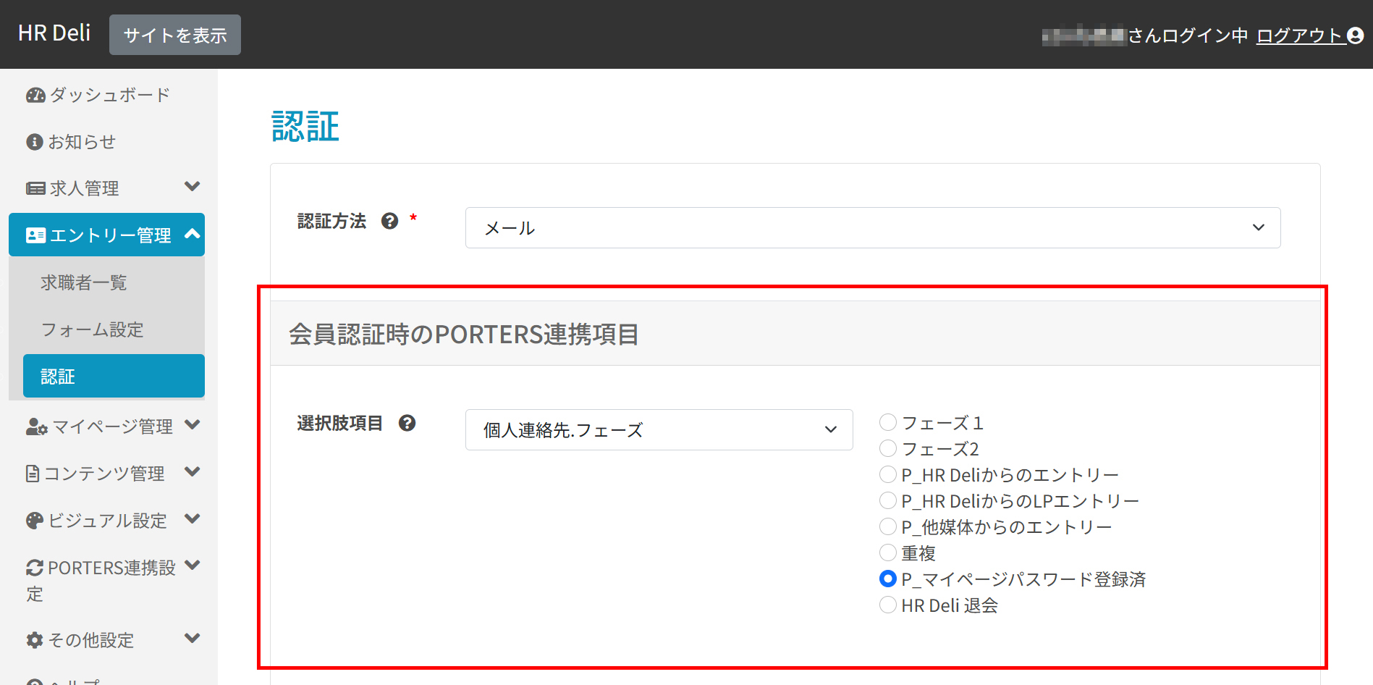The width and height of the screenshot is (1373, 685).
Task: Click the サイトを表示 button
Action: tap(175, 35)
